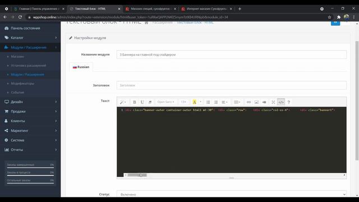Follow the Расширения breadcrumb link

(x=163, y=22)
